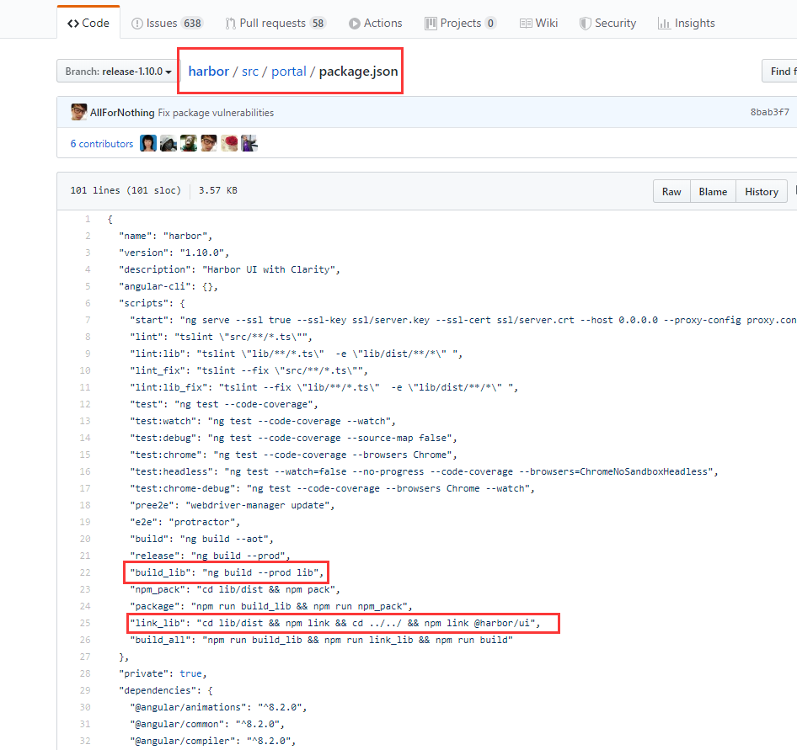The image size is (797, 750).
Task: Click the fourth contributor avatar with glasses
Action: coord(209,143)
